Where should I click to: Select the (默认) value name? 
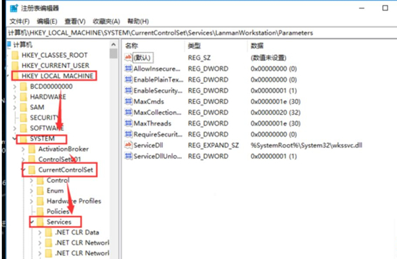[x=143, y=57]
